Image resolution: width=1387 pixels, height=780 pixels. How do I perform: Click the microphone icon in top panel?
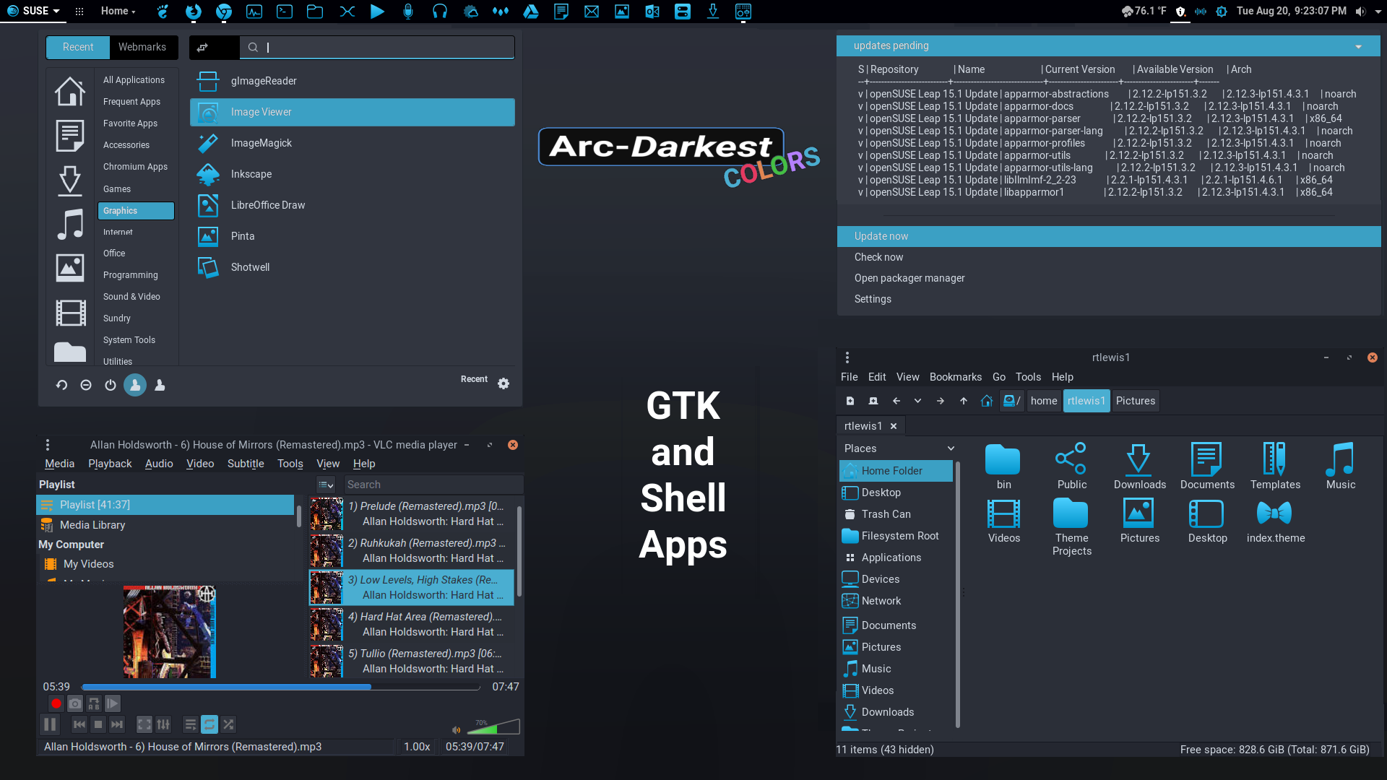tap(408, 11)
